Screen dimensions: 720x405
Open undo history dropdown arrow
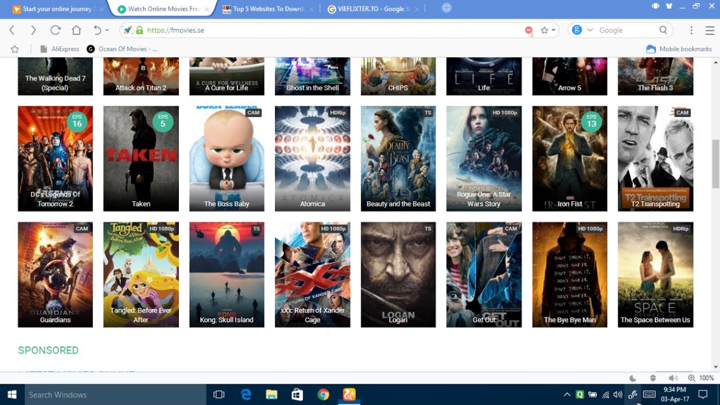pos(107,30)
